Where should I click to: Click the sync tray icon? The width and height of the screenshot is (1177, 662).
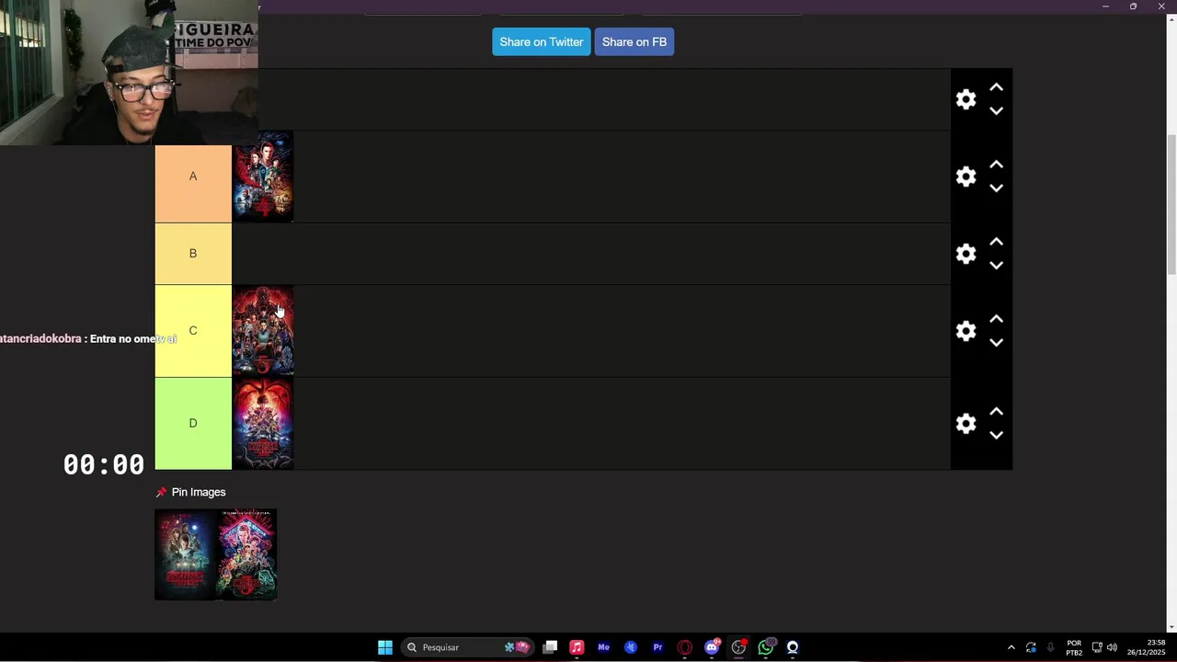click(x=1031, y=647)
